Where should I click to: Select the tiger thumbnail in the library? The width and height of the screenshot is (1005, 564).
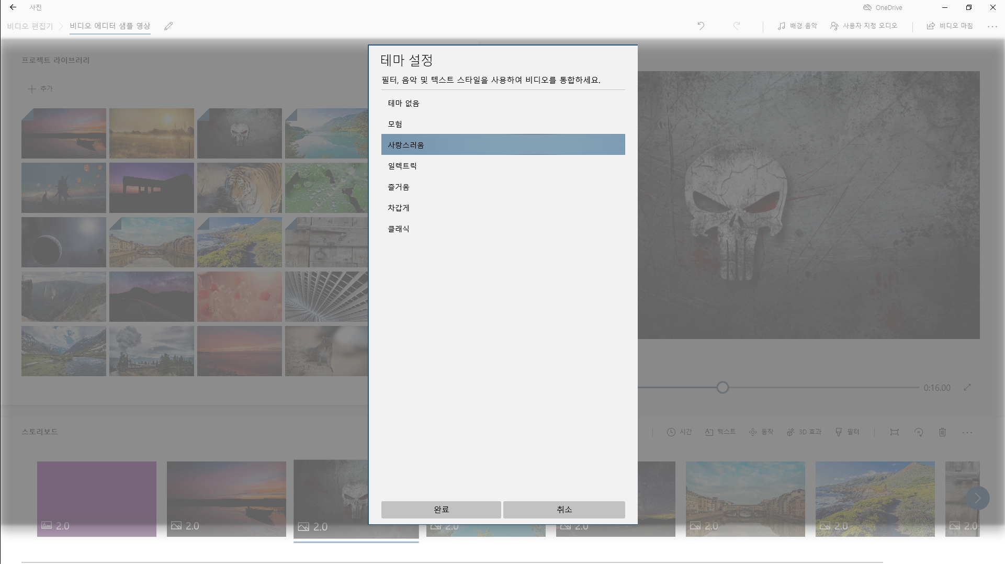tap(240, 188)
